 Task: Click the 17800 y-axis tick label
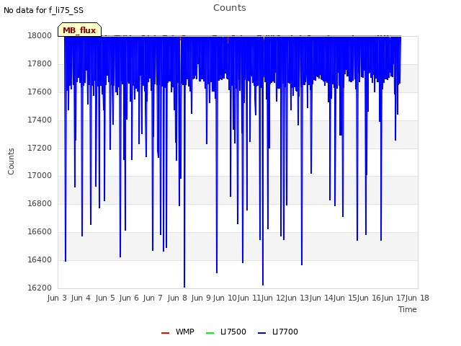point(40,63)
